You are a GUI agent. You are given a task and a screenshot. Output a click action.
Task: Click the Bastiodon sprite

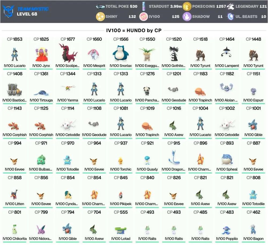coord(14,89)
